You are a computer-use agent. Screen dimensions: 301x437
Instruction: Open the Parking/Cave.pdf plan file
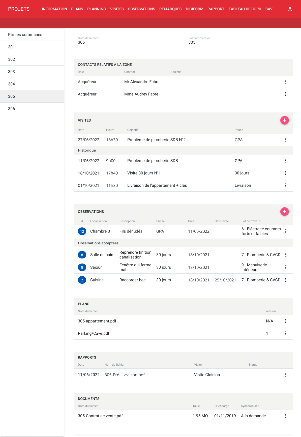[94, 333]
